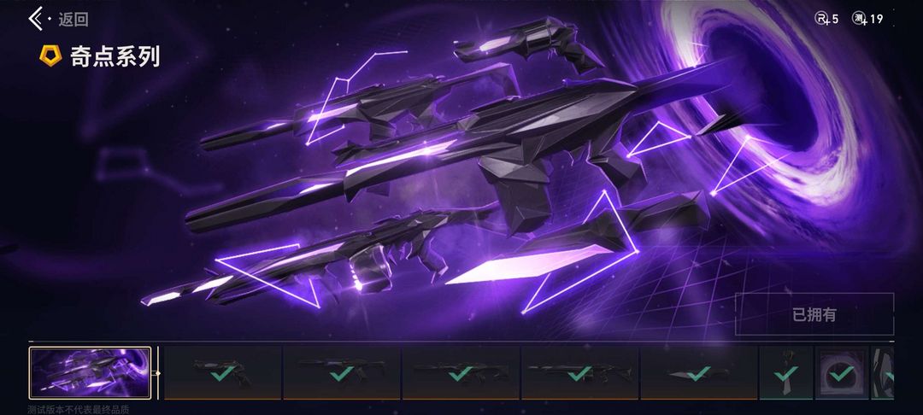Viewport: 923px width, 415px height.
Task: Open the 测 currency top-up icon
Action: coord(860,19)
